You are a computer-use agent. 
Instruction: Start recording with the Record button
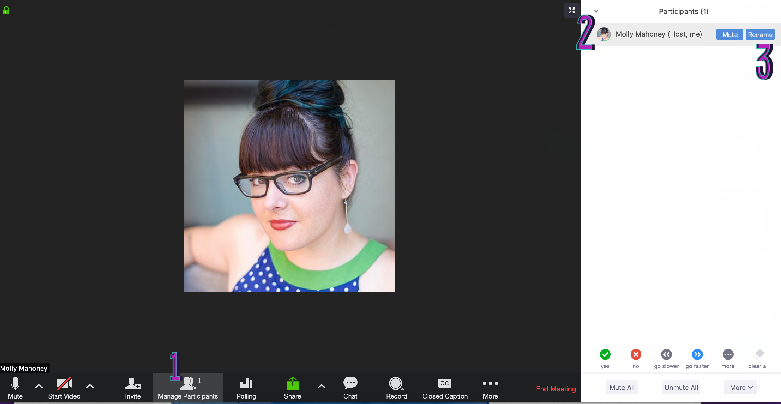[396, 388]
